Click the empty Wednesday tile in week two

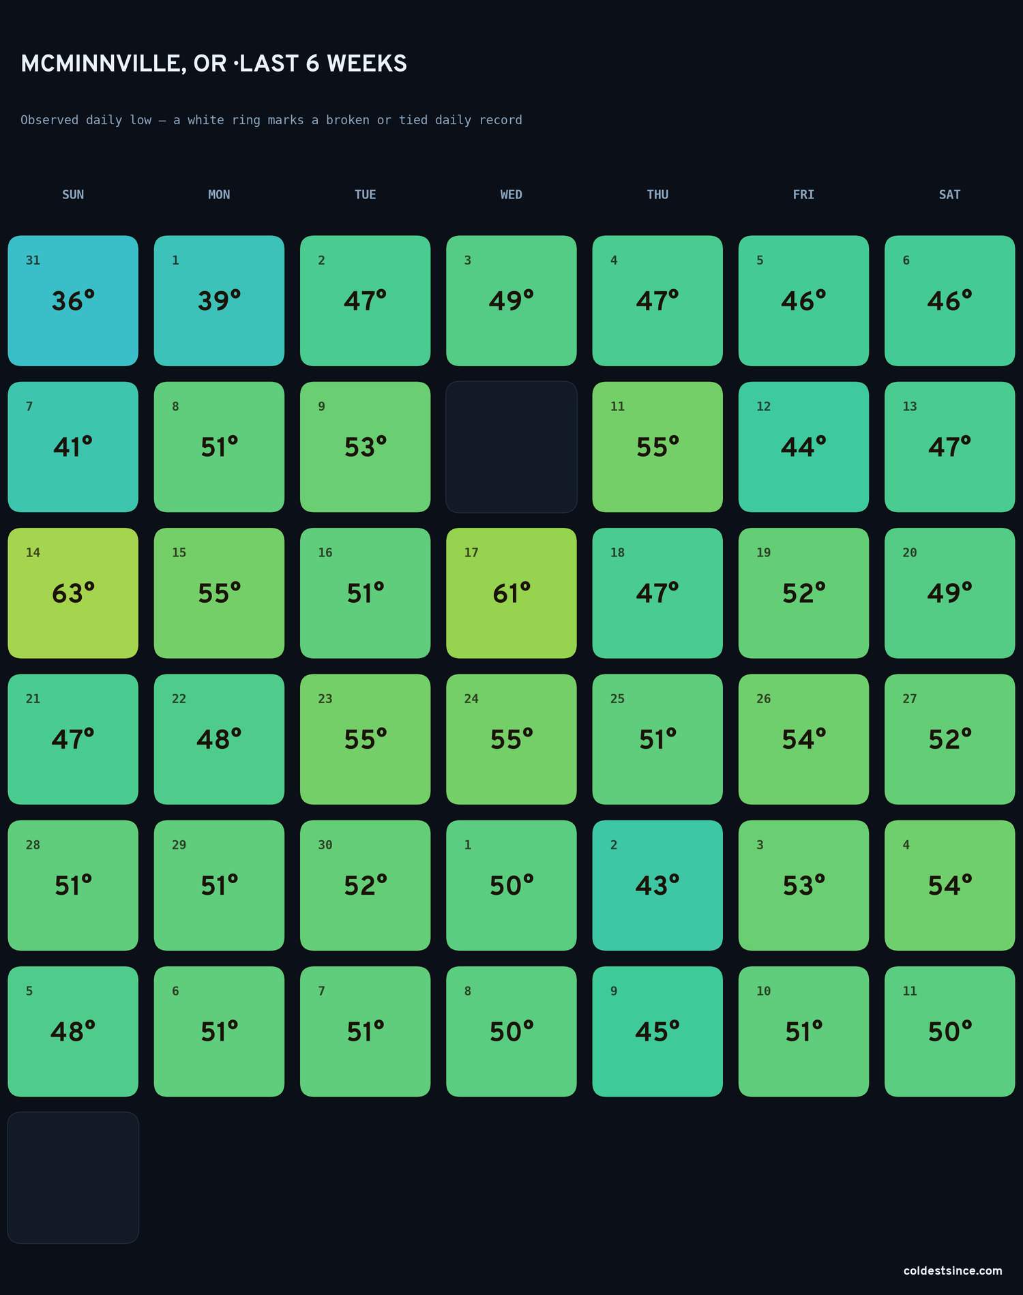pyautogui.click(x=512, y=447)
